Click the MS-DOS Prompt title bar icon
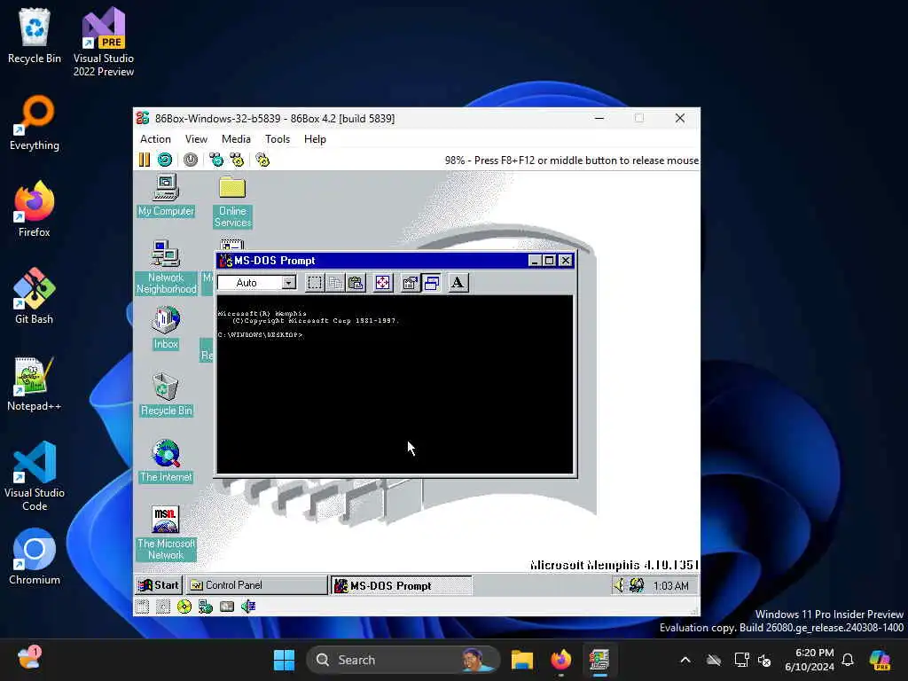This screenshot has width=908, height=681. 226,261
